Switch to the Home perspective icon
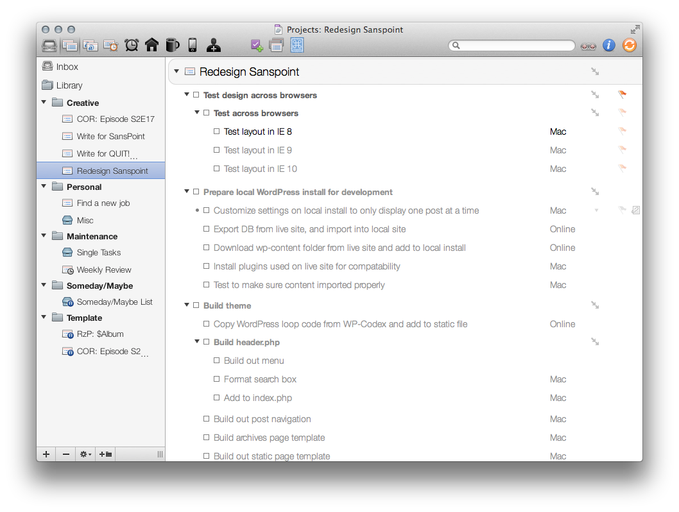This screenshot has height=512, width=679. [x=151, y=45]
